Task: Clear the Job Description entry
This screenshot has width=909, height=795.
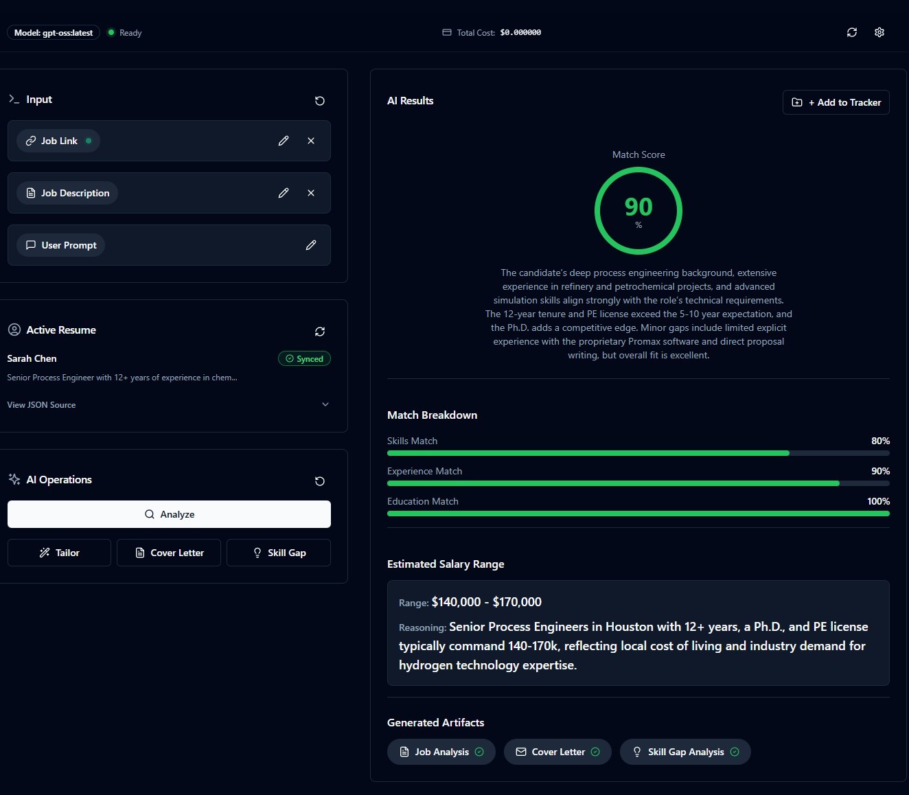Action: click(311, 193)
